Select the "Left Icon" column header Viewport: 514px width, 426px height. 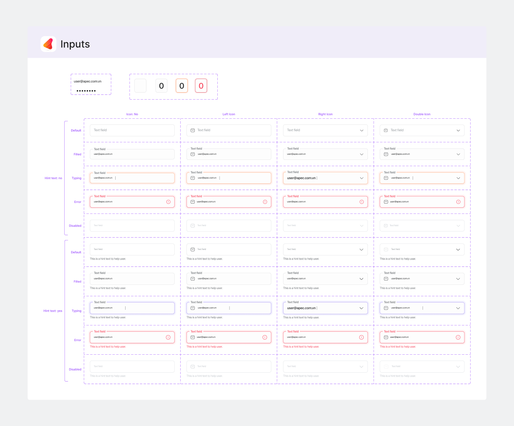[229, 114]
